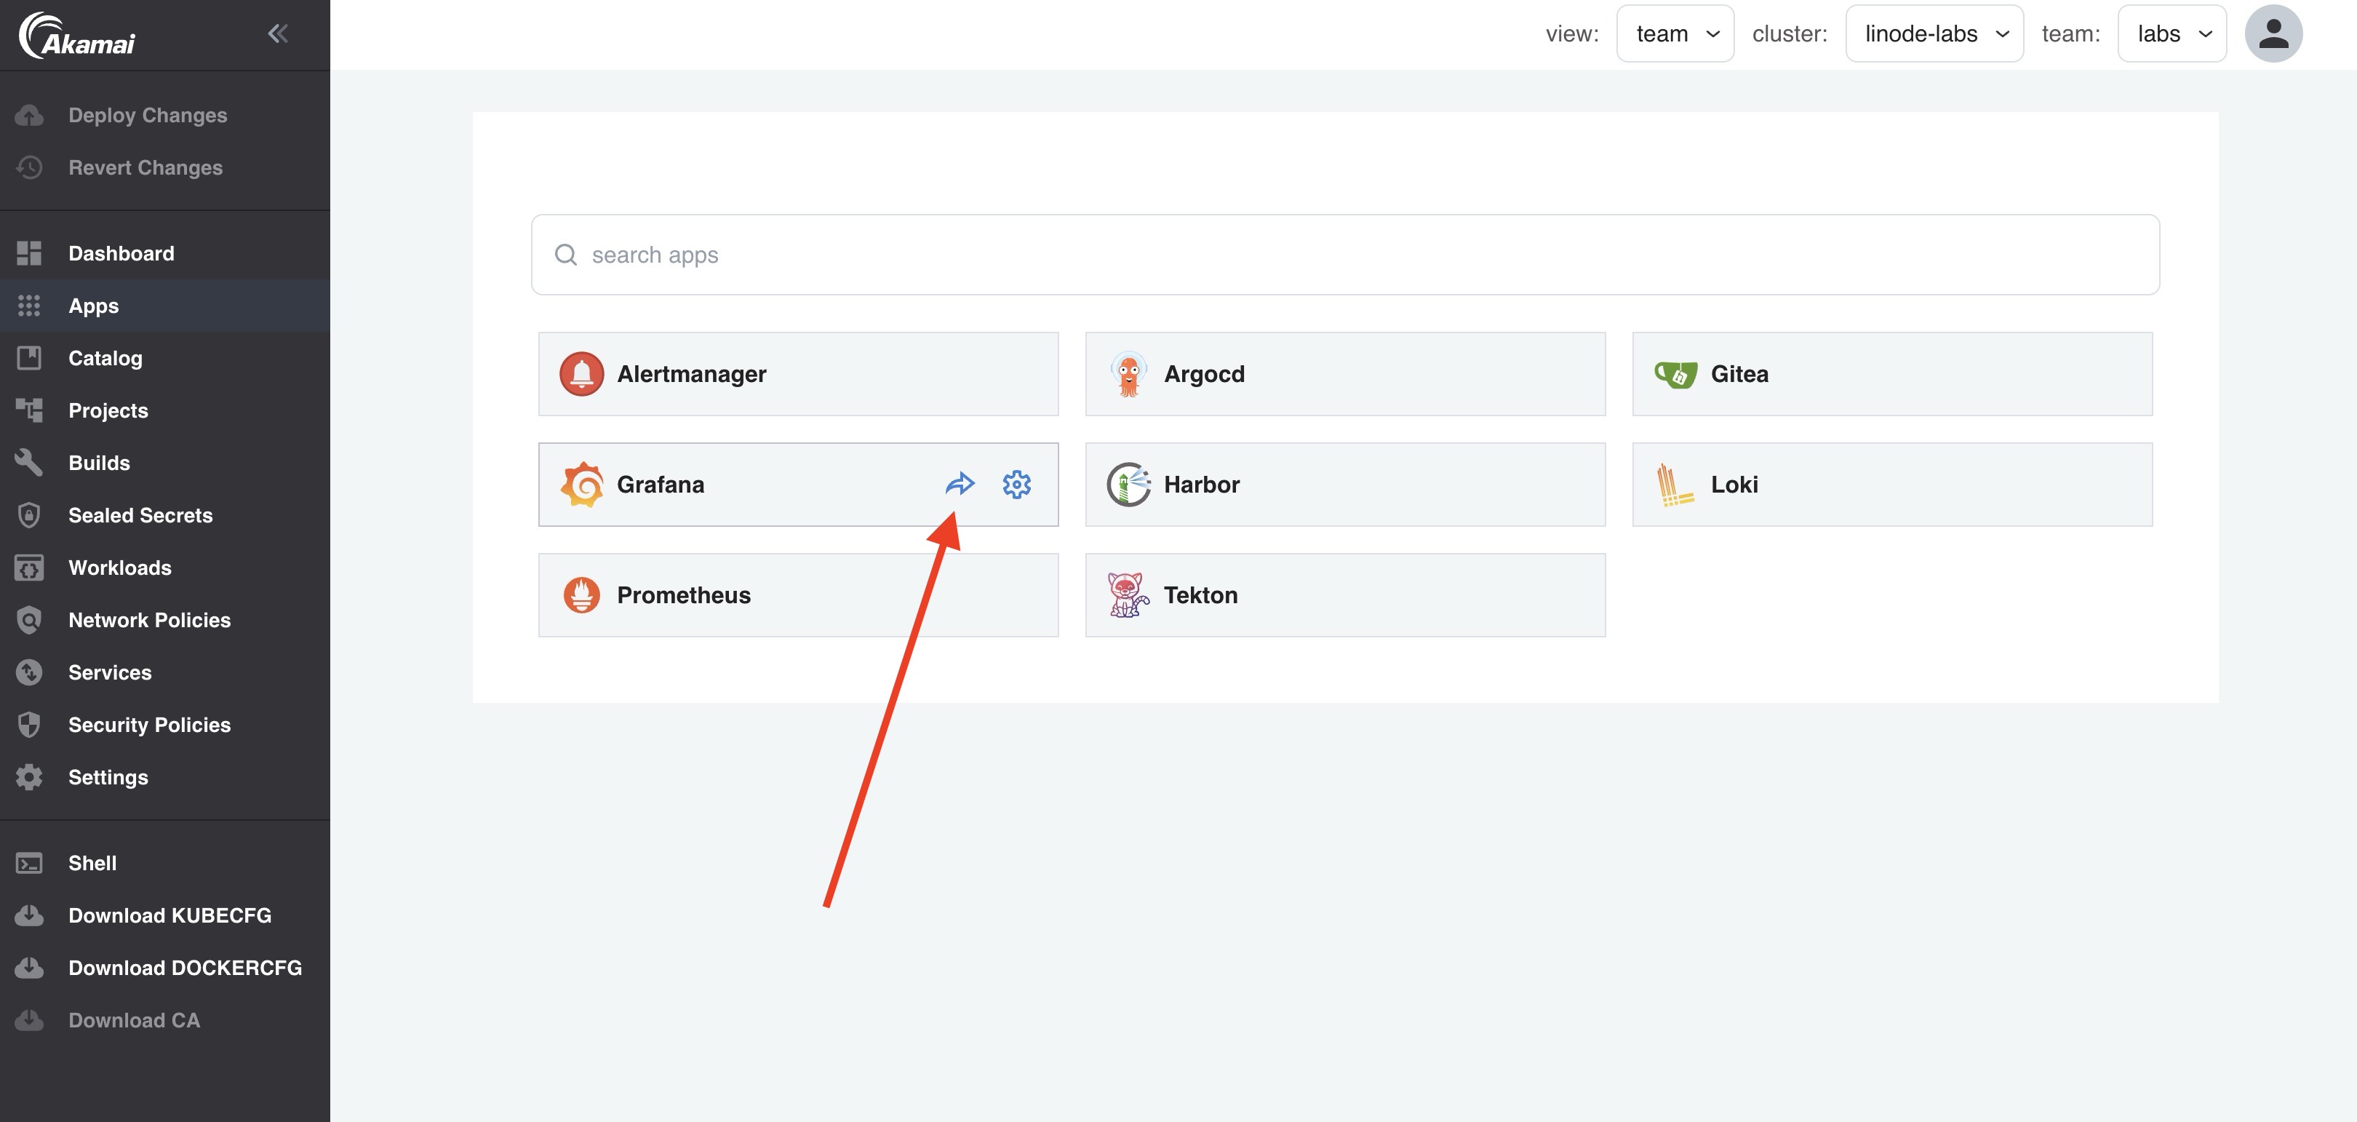
Task: Click Download CA link
Action: click(x=134, y=1019)
